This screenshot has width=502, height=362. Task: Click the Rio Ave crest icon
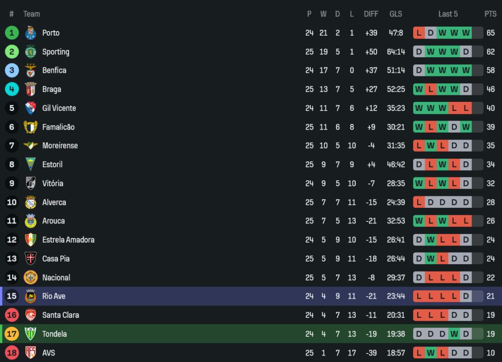tap(31, 296)
